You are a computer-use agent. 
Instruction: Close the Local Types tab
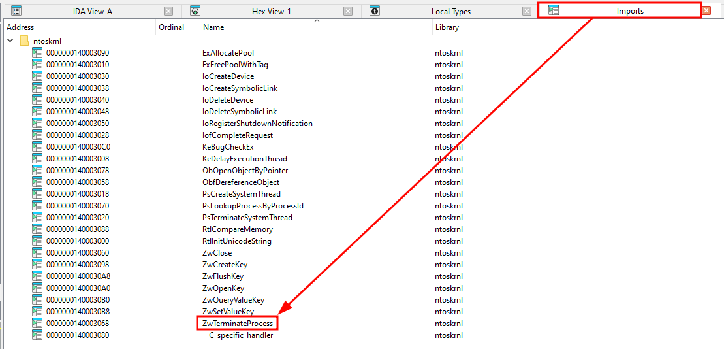(x=527, y=11)
